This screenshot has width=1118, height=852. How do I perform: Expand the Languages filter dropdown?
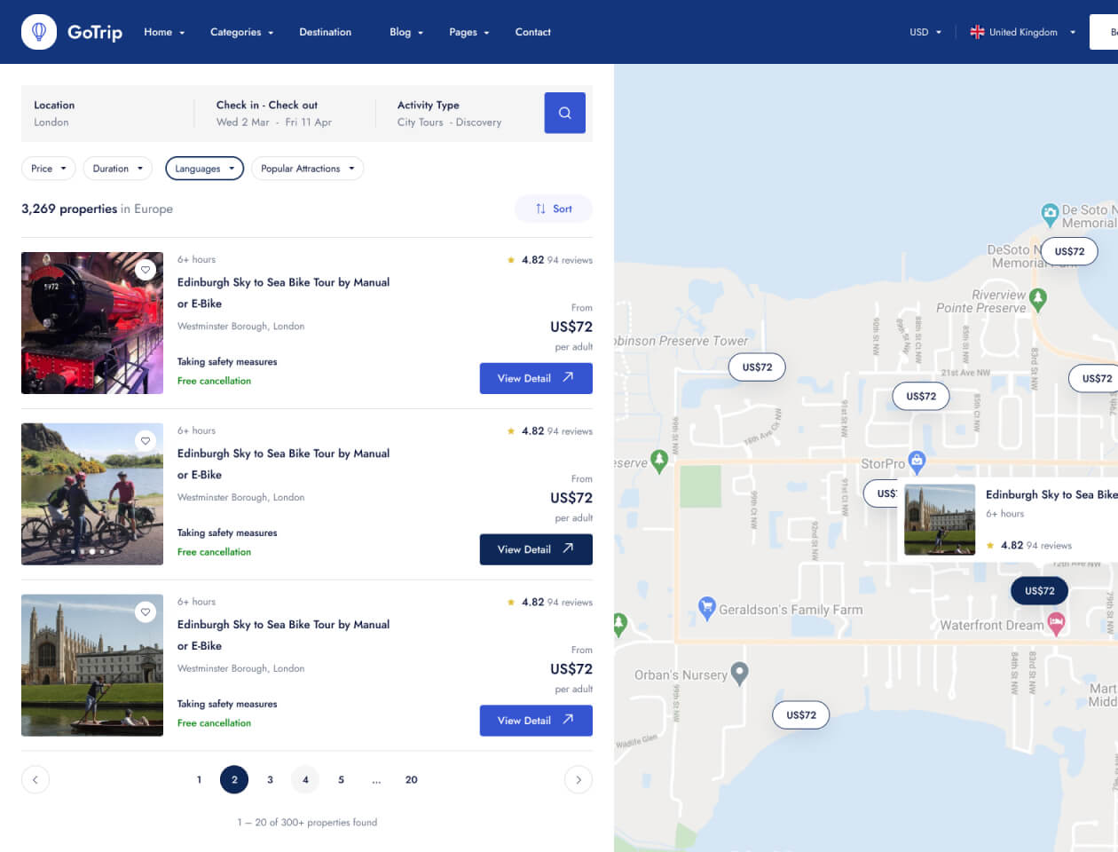204,169
